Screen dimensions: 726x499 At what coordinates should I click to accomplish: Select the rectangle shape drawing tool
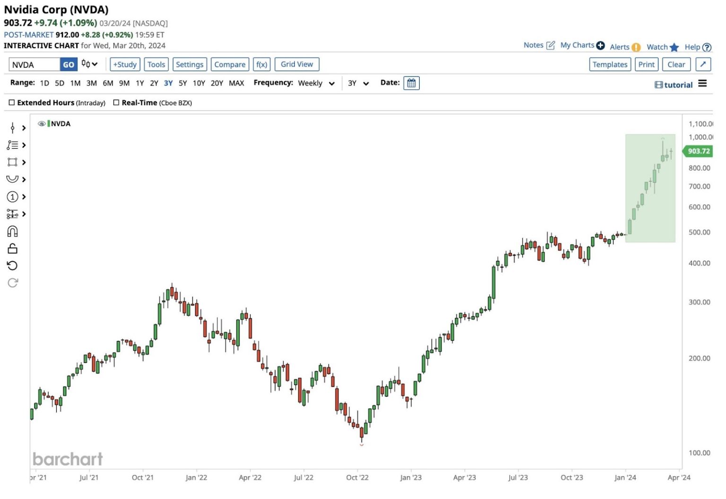pyautogui.click(x=12, y=162)
